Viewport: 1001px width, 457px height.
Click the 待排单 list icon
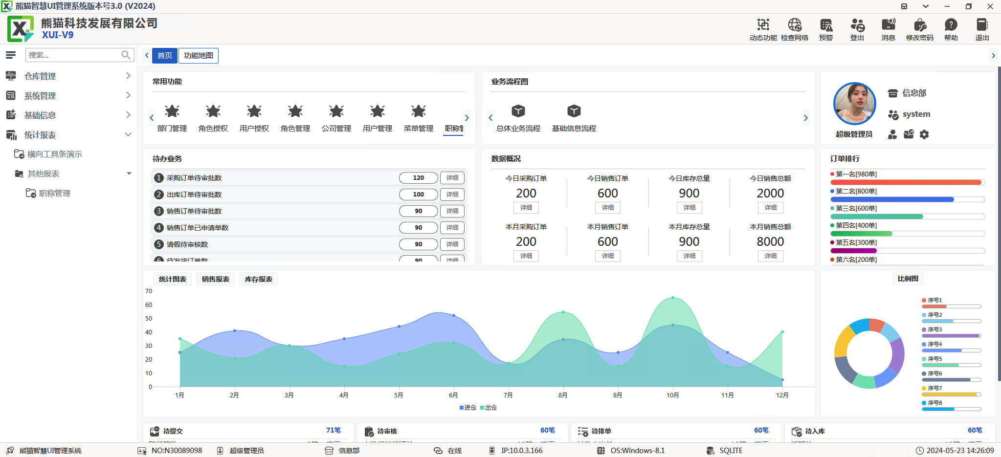click(583, 431)
